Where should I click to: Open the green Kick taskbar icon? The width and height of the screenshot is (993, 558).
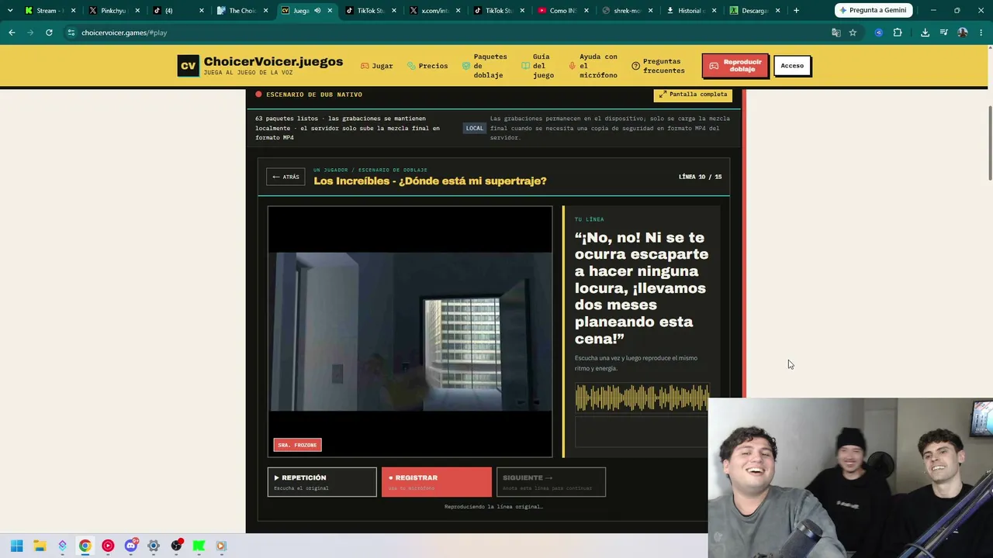tap(199, 546)
